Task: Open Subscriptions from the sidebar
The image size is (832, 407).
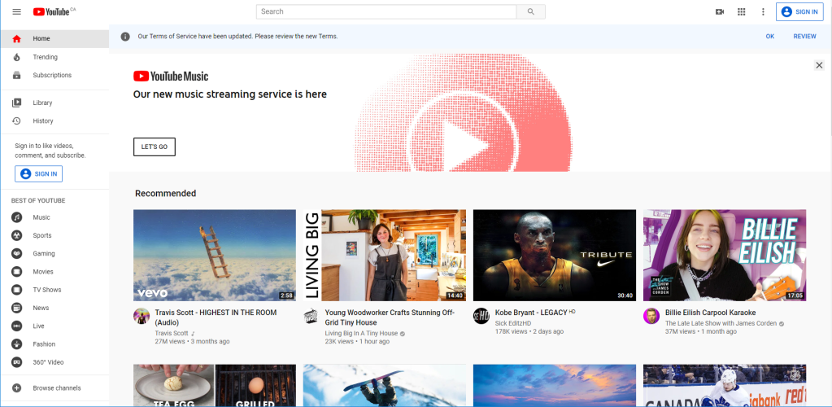Action: [x=52, y=75]
